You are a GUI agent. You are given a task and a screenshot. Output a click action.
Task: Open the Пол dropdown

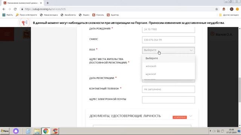[x=168, y=50]
